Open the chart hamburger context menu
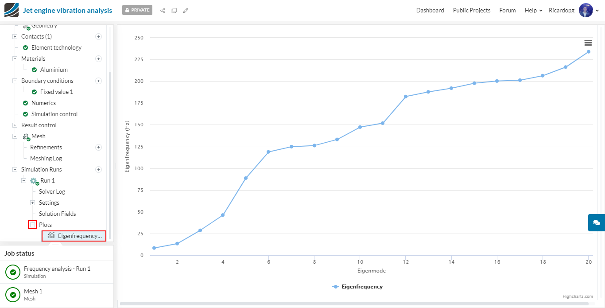The width and height of the screenshot is (605, 308). pos(588,43)
